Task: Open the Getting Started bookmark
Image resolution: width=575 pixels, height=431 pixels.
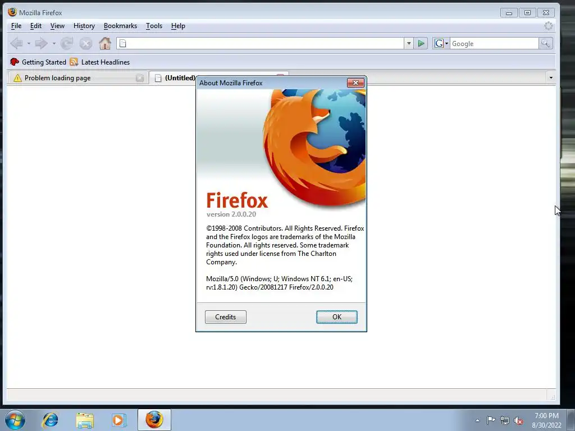Action: pyautogui.click(x=38, y=62)
